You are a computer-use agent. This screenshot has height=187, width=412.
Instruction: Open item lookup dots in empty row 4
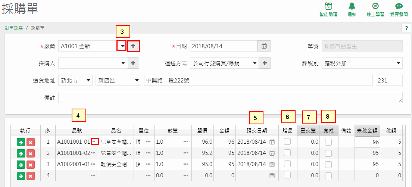tap(93, 175)
